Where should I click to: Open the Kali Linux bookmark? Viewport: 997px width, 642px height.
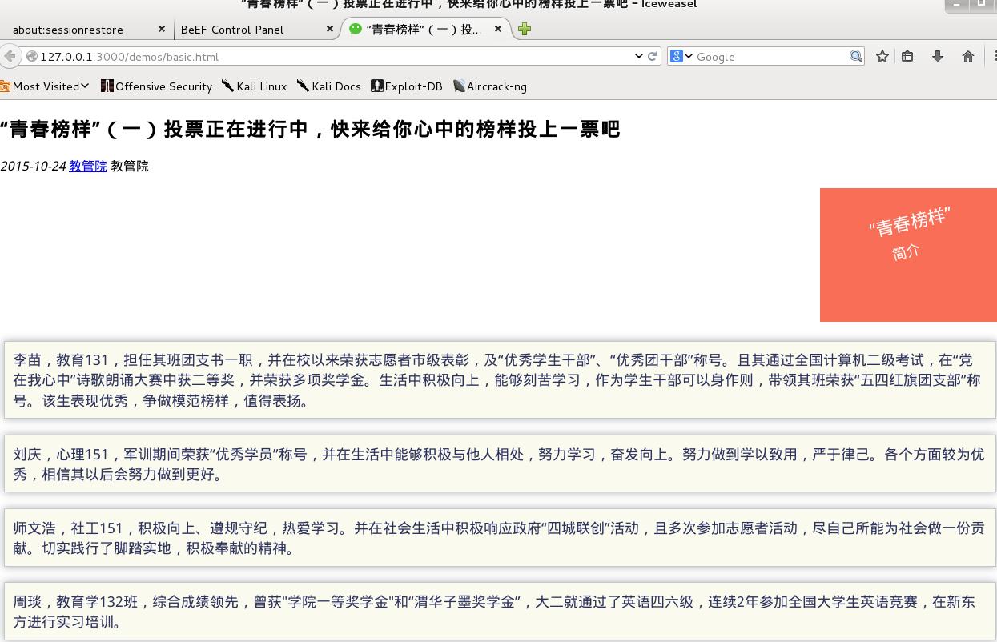(255, 86)
